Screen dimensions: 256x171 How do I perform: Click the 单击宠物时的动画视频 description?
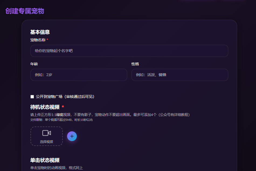click(57, 168)
